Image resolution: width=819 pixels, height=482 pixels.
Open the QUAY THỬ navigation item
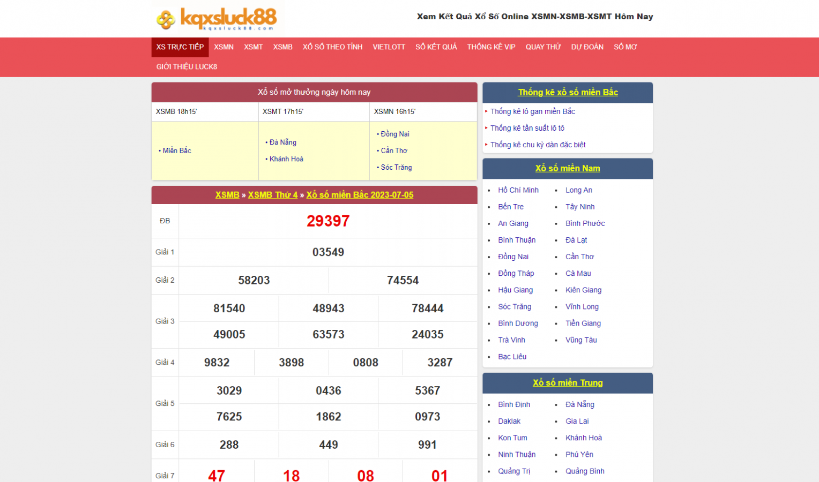click(543, 47)
